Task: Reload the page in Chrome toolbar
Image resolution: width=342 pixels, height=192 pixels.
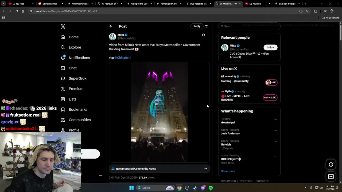Action: pyautogui.click(x=17, y=11)
